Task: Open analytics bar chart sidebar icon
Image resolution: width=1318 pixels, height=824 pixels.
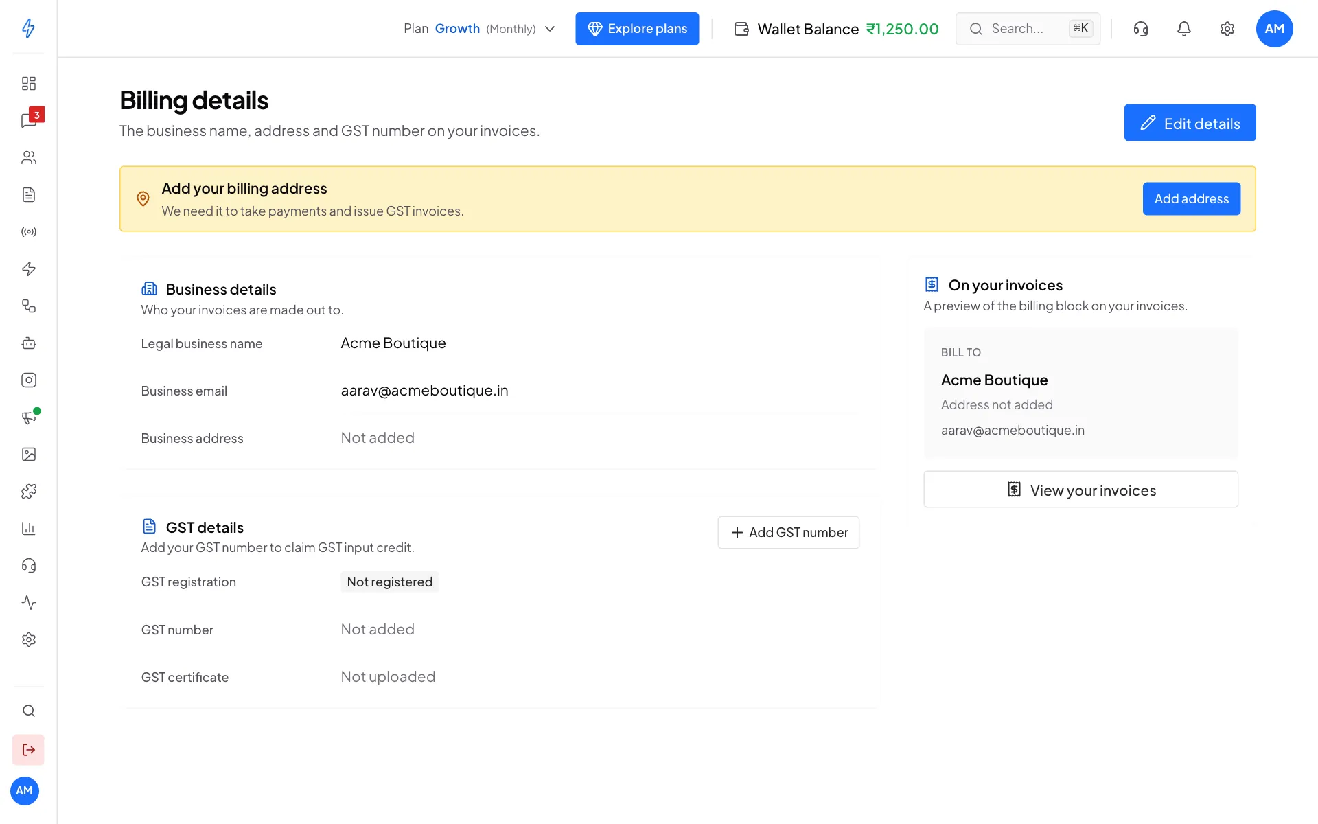Action: click(28, 528)
